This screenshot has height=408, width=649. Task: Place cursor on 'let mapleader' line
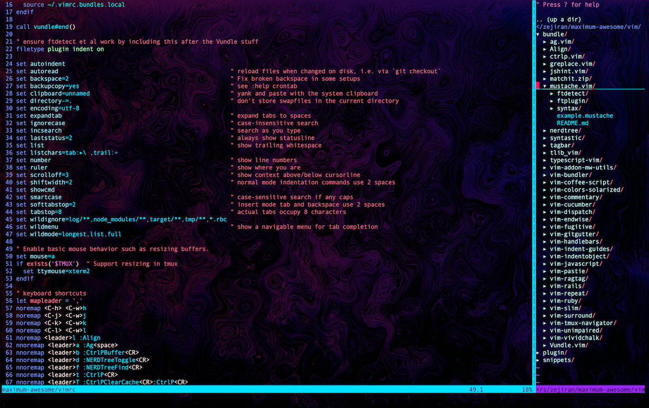click(49, 301)
